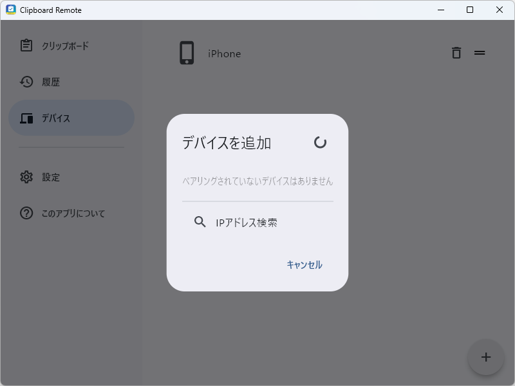Click the reorder icon right of the trash
Viewport: 515px width, 386px height.
480,53
